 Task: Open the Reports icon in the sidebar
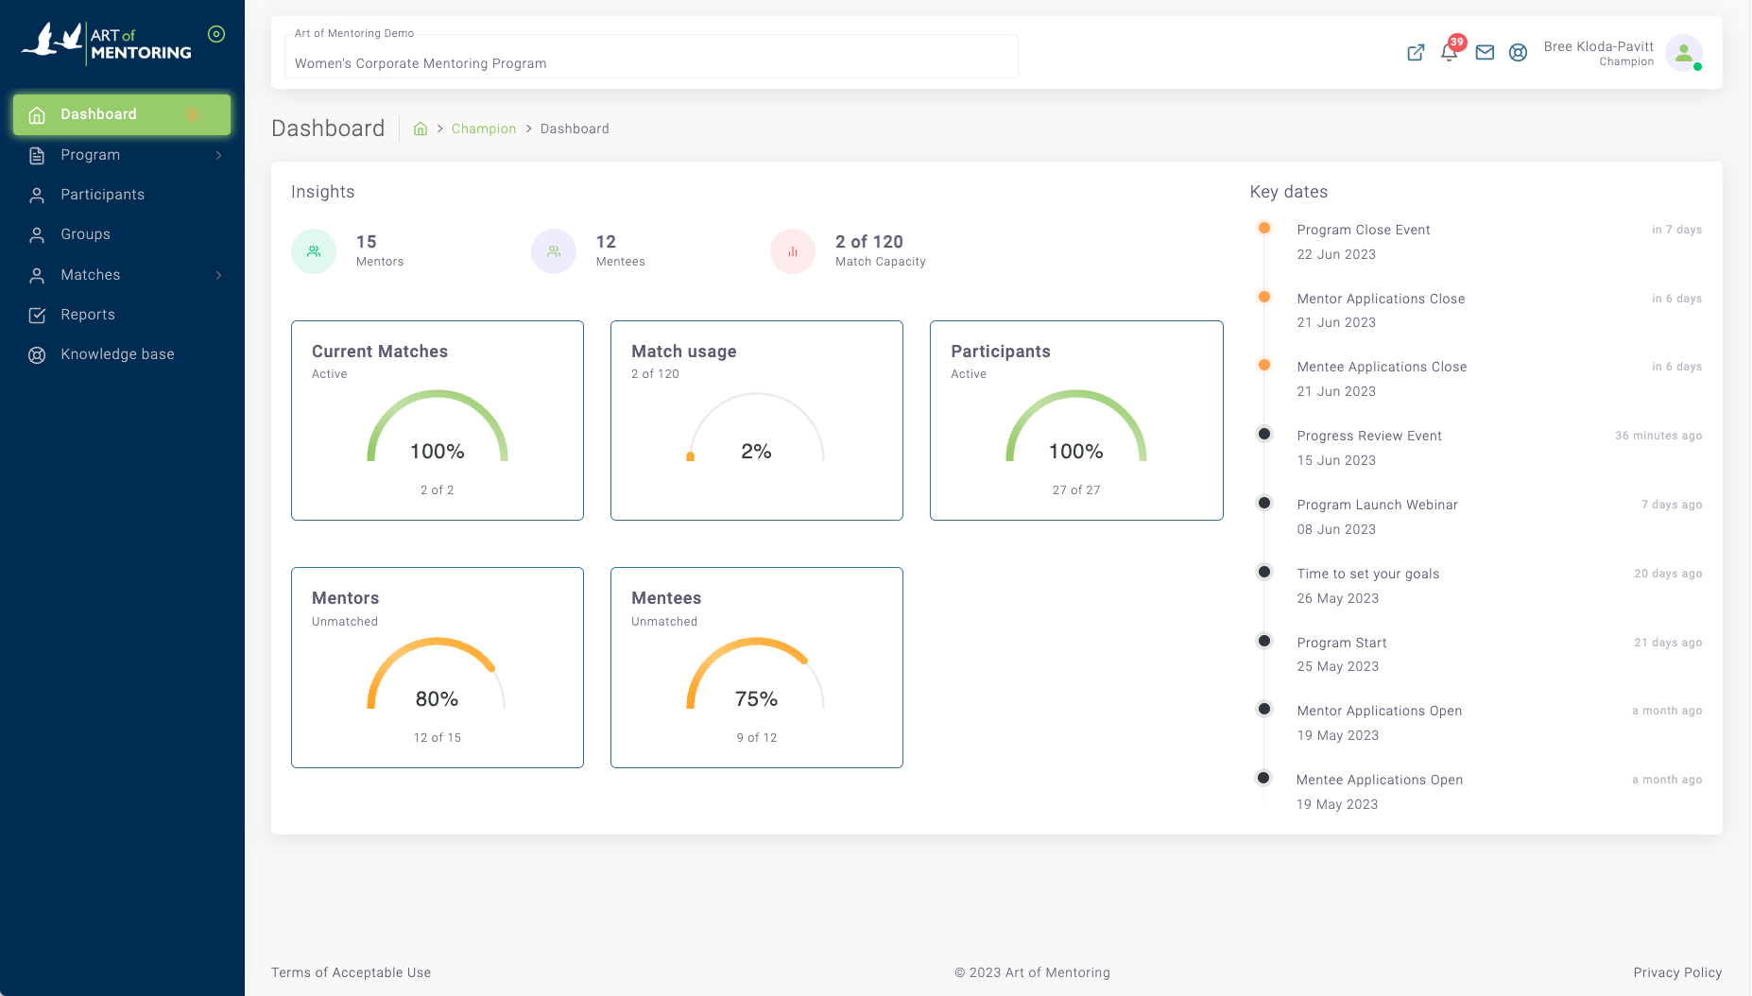pyautogui.click(x=36, y=314)
